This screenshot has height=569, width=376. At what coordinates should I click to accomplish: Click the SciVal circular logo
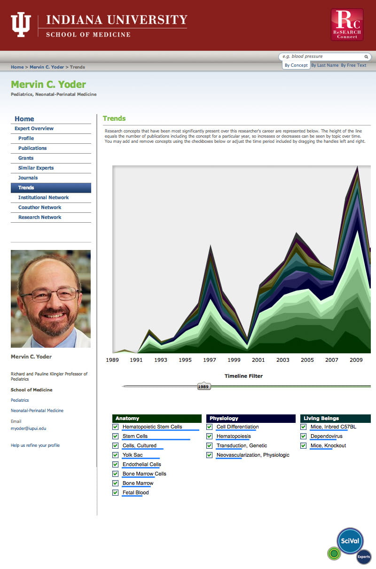(x=350, y=541)
